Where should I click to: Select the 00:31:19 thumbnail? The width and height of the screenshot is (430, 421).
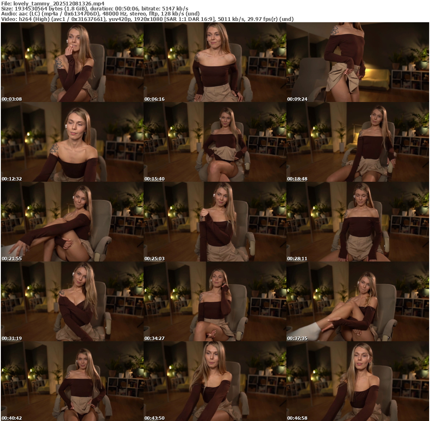(x=72, y=301)
